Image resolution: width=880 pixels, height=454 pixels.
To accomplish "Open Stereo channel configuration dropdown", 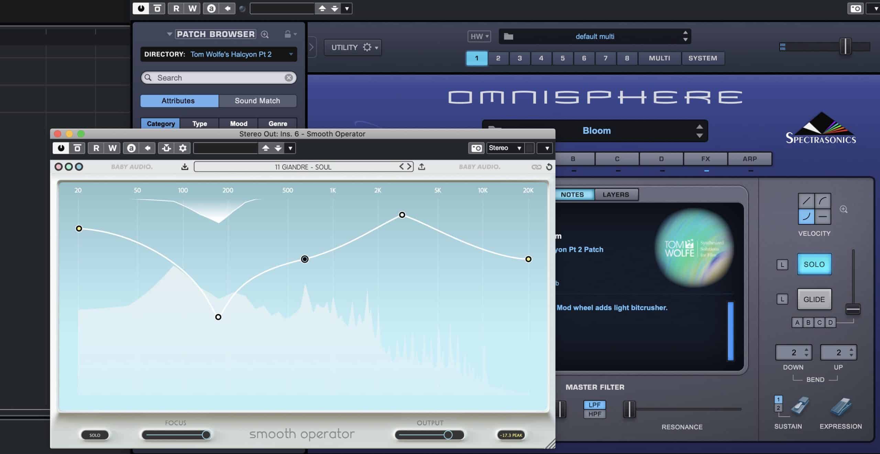I will pyautogui.click(x=505, y=148).
